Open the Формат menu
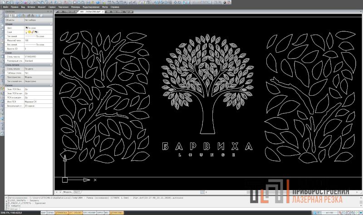Image resolution: width=363 pixels, height=215 pixels. point(42,7)
